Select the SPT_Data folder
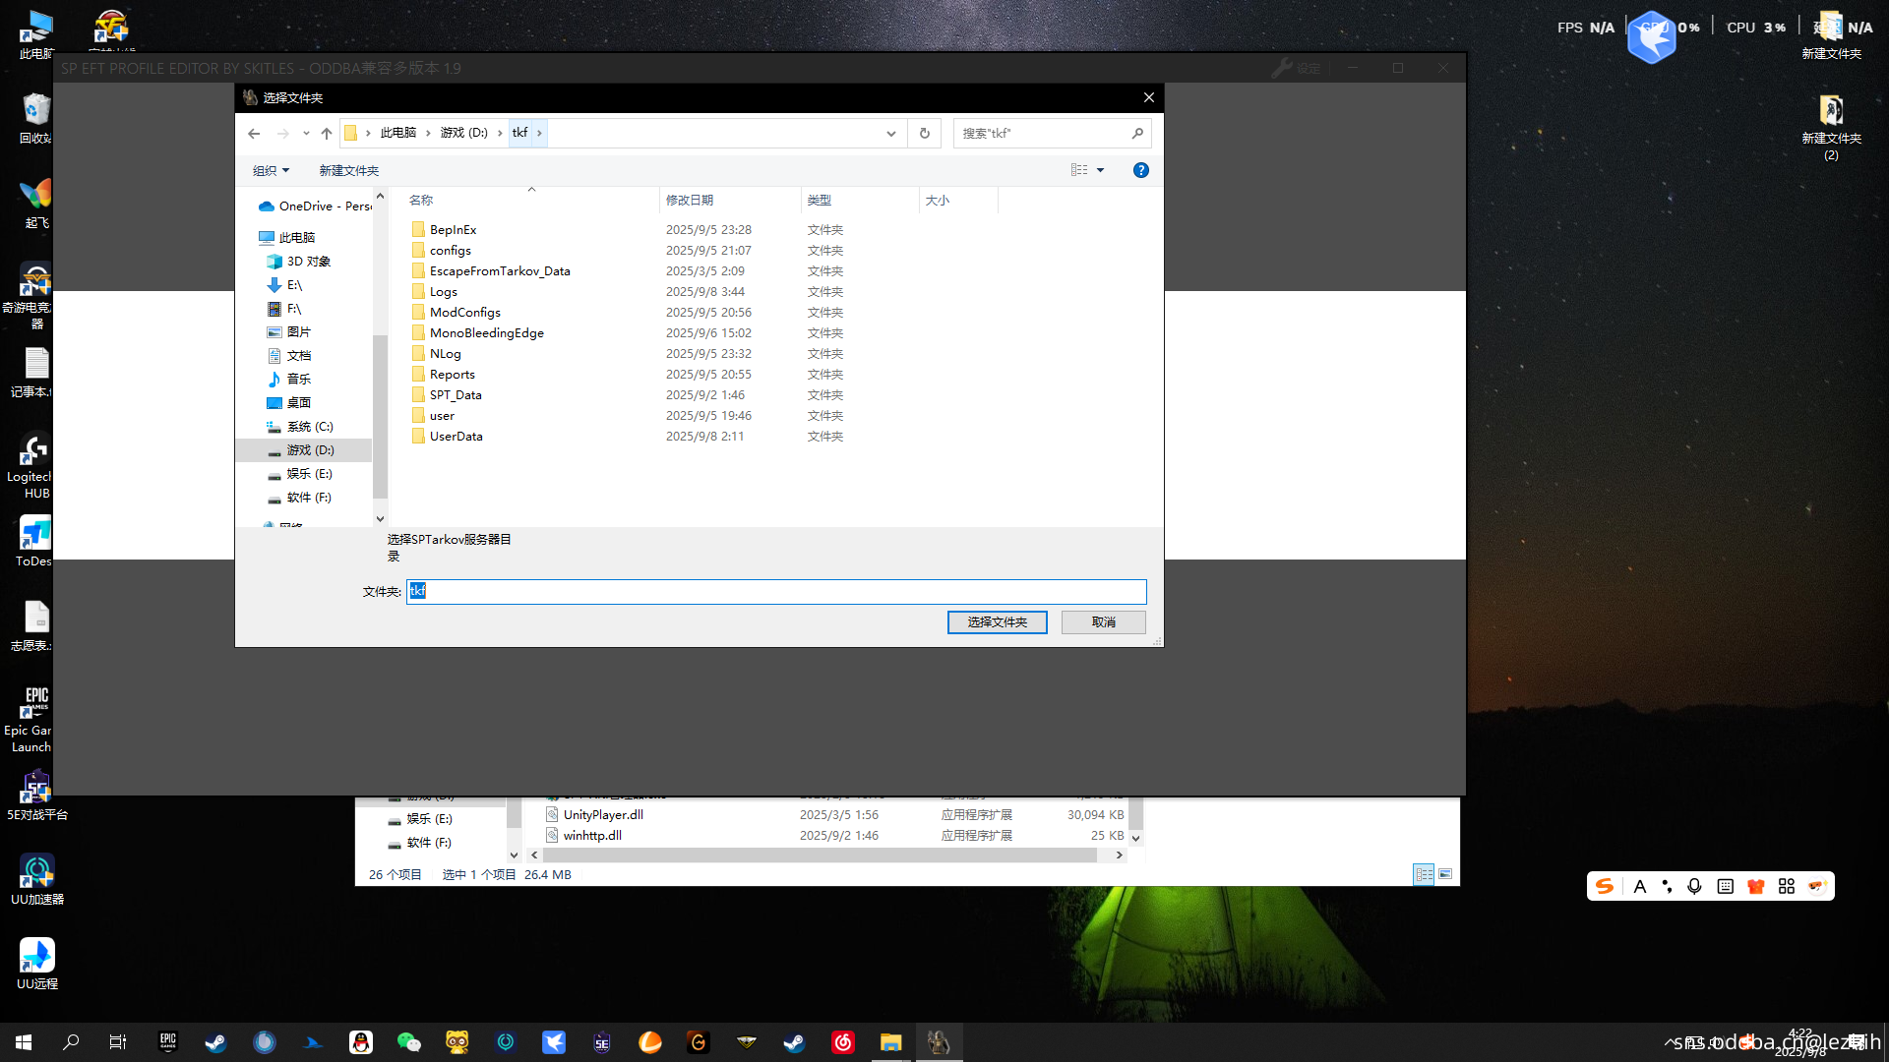The image size is (1889, 1062). coord(455,394)
